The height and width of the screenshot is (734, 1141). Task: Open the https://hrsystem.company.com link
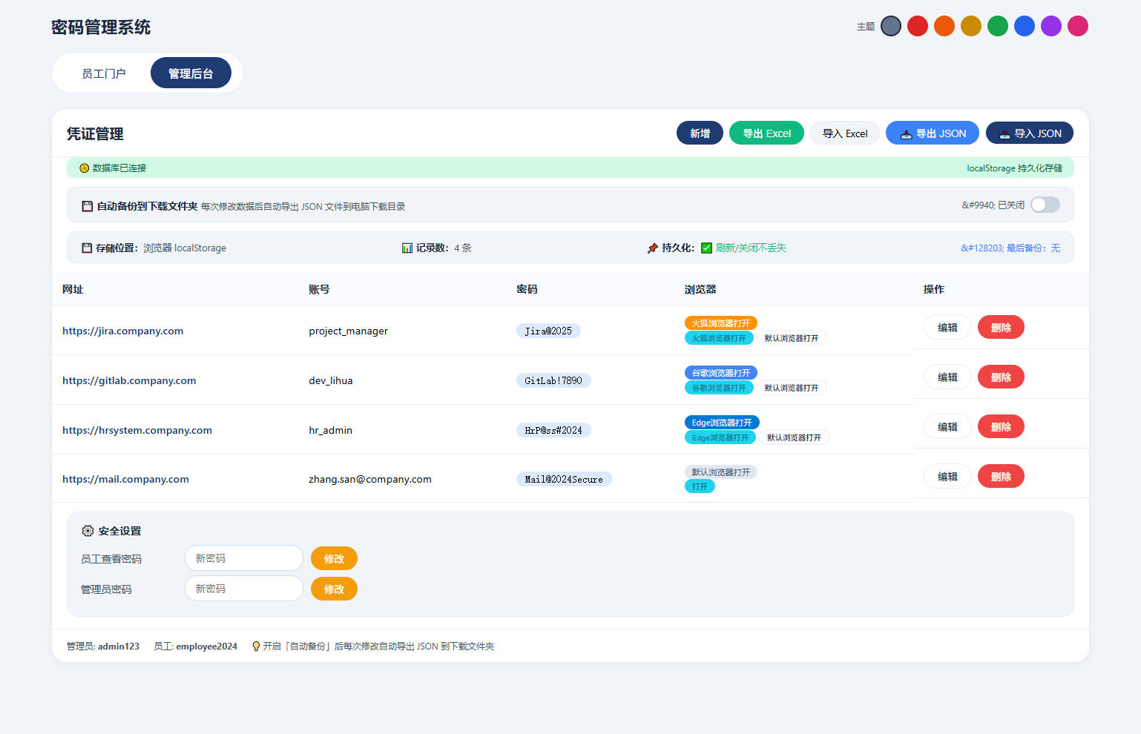137,430
